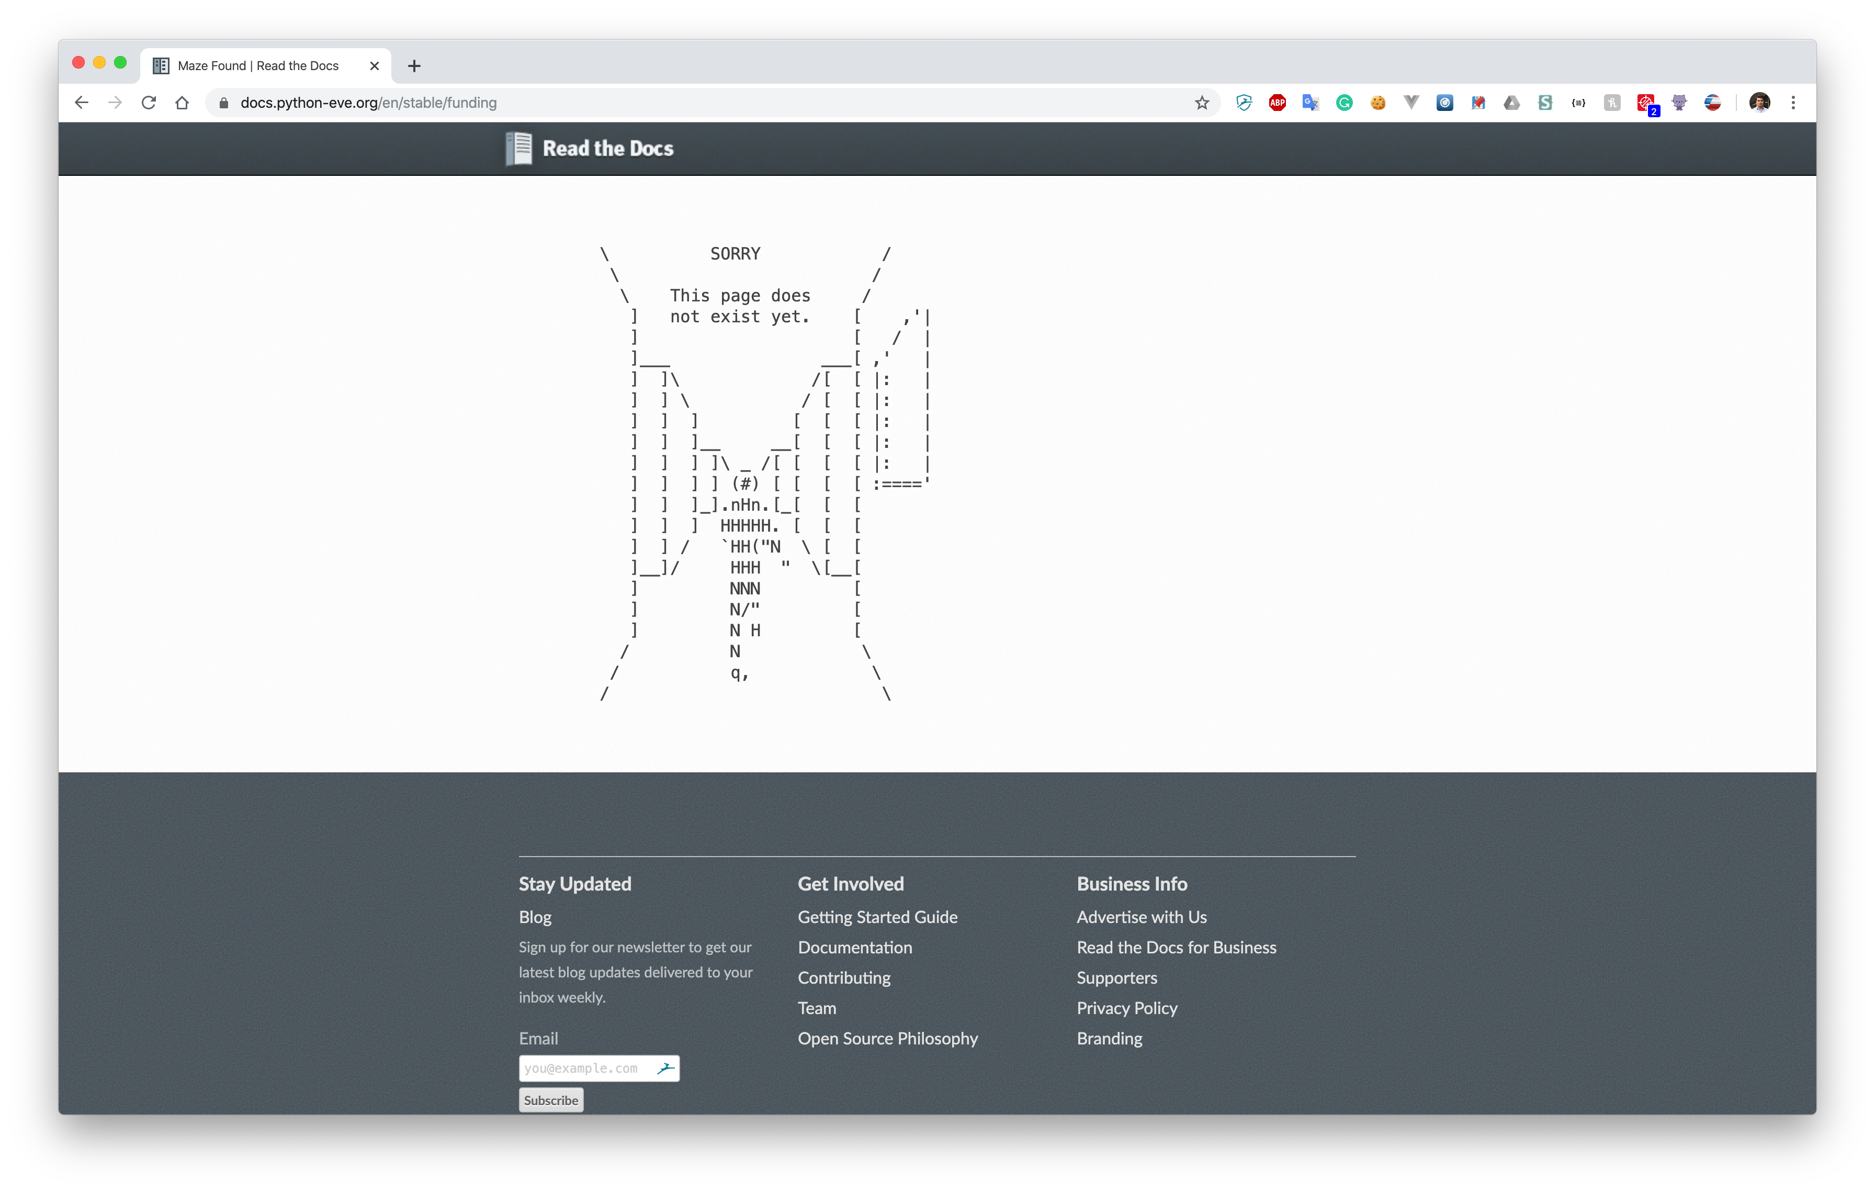Open the blue circle screenshot extension

click(1444, 102)
